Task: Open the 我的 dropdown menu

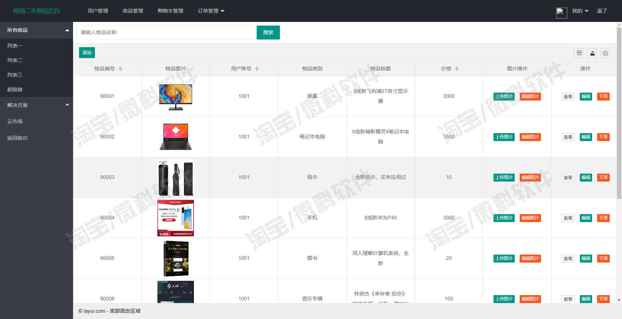Action: (580, 11)
